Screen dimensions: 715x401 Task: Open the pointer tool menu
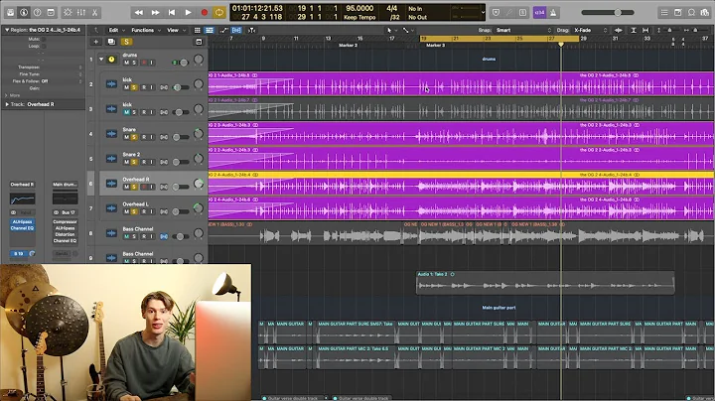point(391,30)
